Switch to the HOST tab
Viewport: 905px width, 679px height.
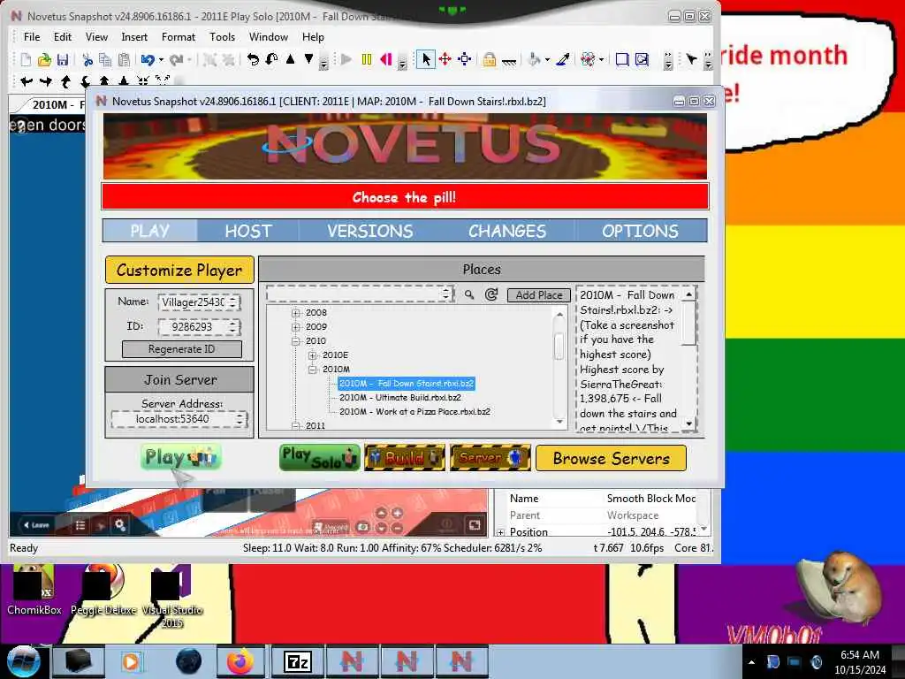click(248, 231)
